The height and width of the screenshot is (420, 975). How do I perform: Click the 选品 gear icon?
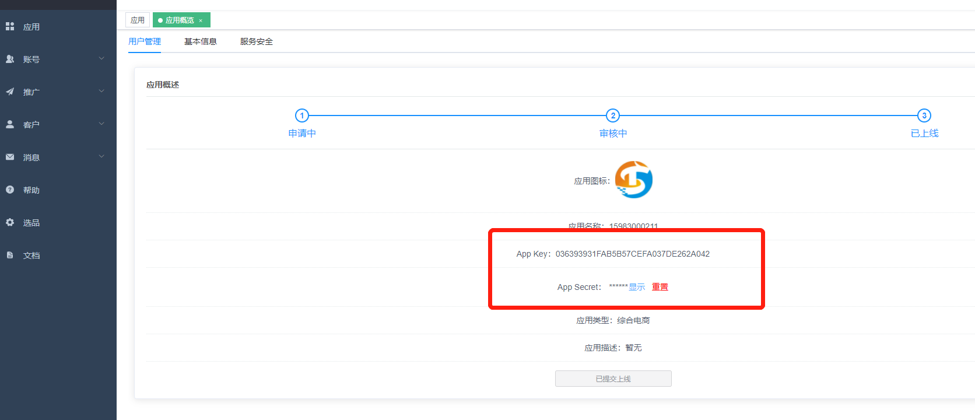coord(10,222)
